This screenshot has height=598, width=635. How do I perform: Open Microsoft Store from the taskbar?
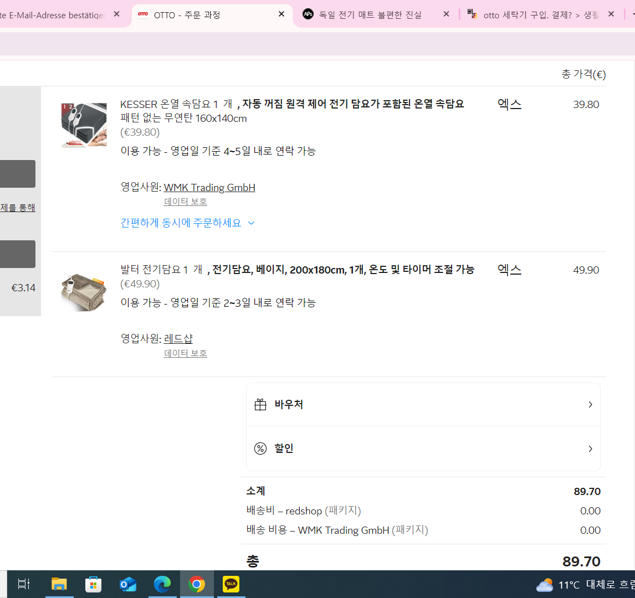tap(94, 584)
